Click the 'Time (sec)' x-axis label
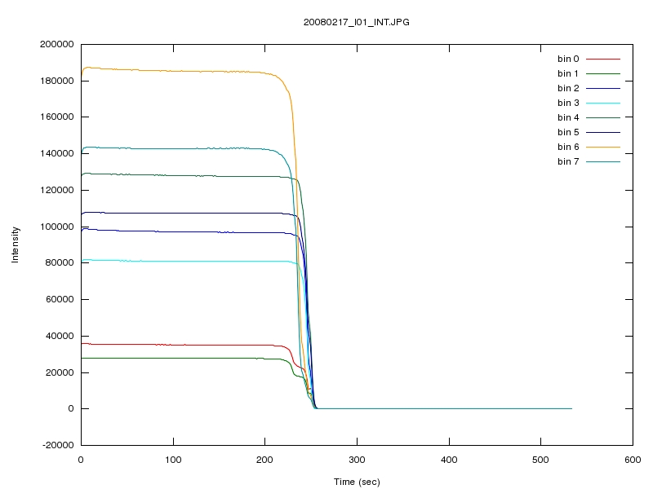 point(357,482)
